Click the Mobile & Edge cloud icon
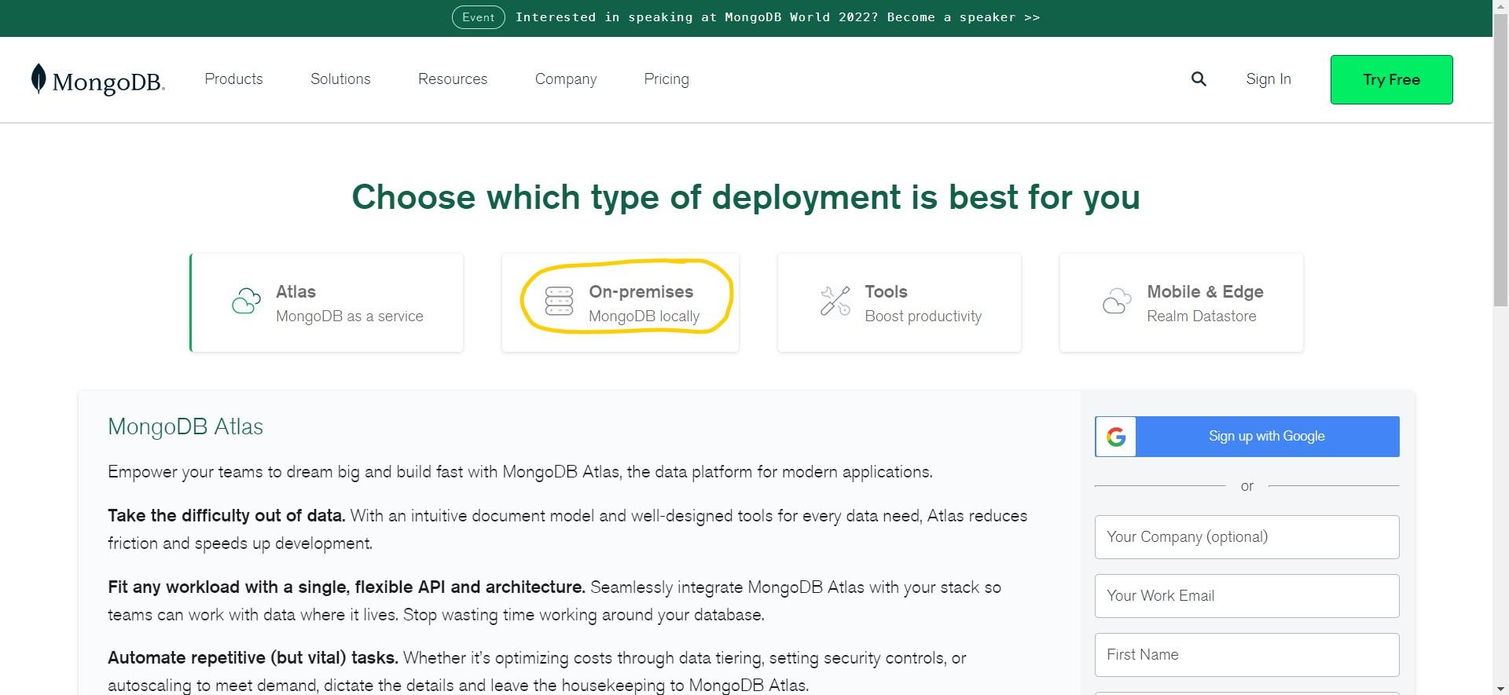1509x695 pixels. tap(1117, 302)
